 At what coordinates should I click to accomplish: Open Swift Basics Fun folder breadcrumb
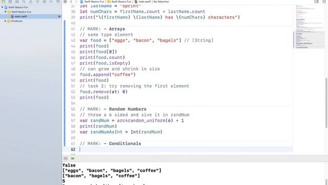point(119,2)
